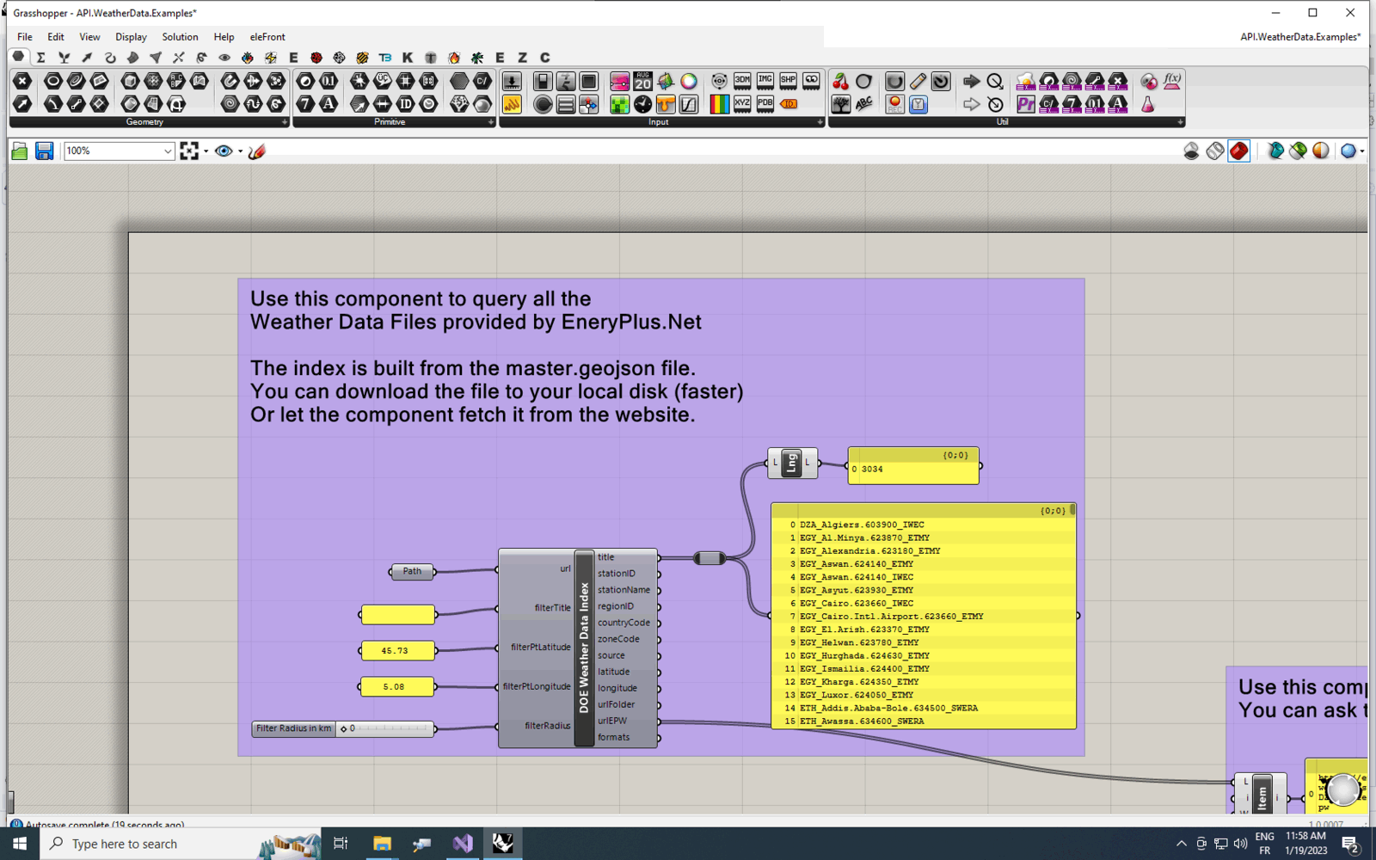Viewport: 1376px width, 860px height.
Task: Open file with green folder icon
Action: point(20,151)
